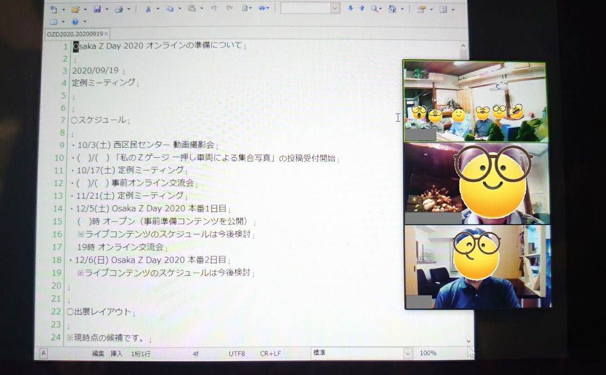The image size is (606, 375).
Task: Click the 'A' input mode icon in status bar
Action: click(x=43, y=354)
